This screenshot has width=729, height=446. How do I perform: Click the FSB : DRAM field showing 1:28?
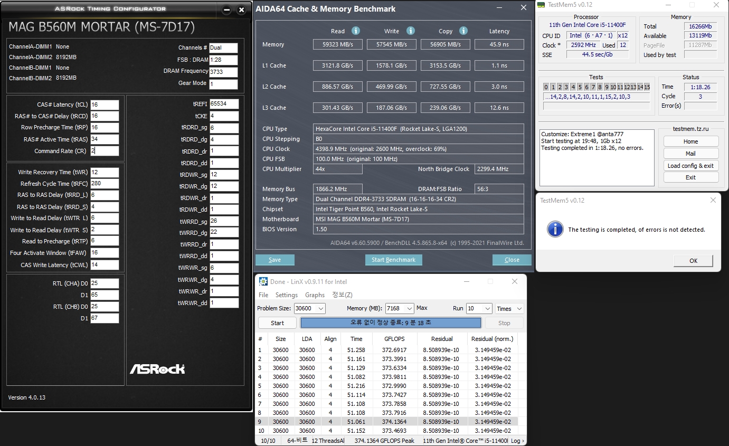tap(223, 60)
